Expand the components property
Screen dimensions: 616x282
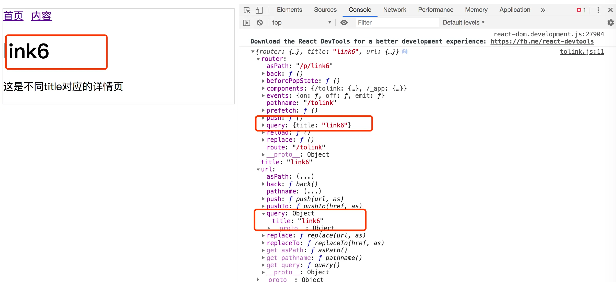[x=263, y=88]
